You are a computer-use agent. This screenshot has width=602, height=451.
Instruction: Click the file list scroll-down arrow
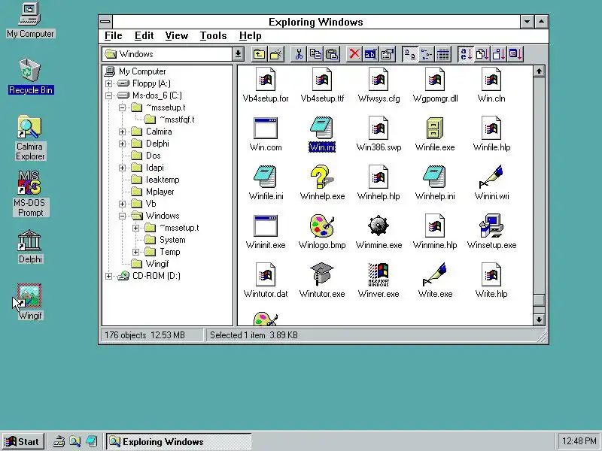click(x=539, y=319)
